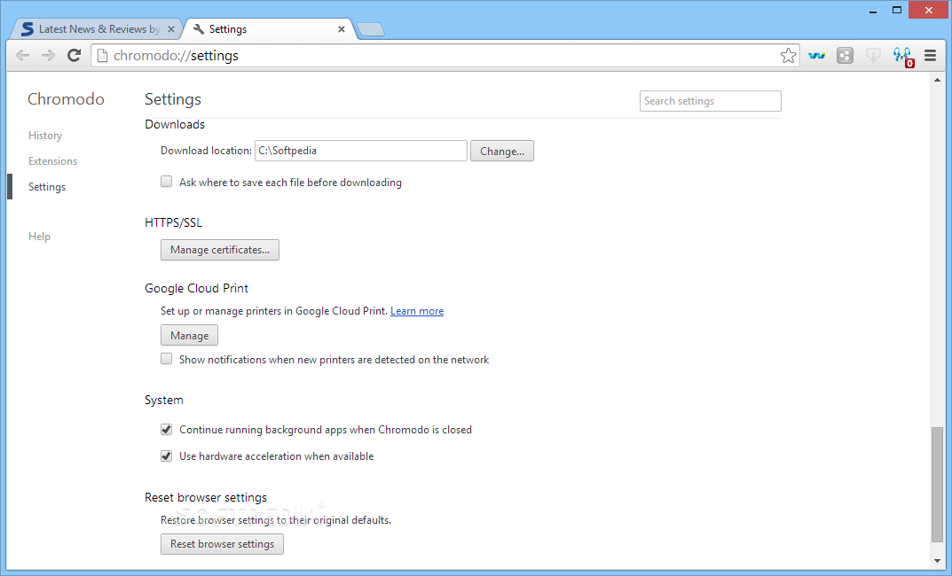The width and height of the screenshot is (952, 576).
Task: Minimize the browser window
Action: [x=873, y=11]
